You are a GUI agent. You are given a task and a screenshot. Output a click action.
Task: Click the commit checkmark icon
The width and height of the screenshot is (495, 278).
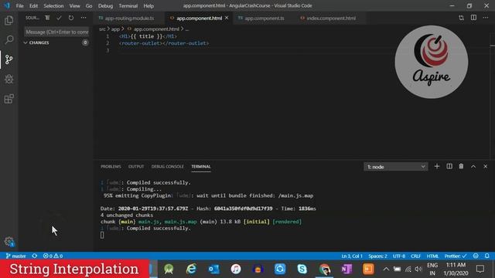coord(59,18)
